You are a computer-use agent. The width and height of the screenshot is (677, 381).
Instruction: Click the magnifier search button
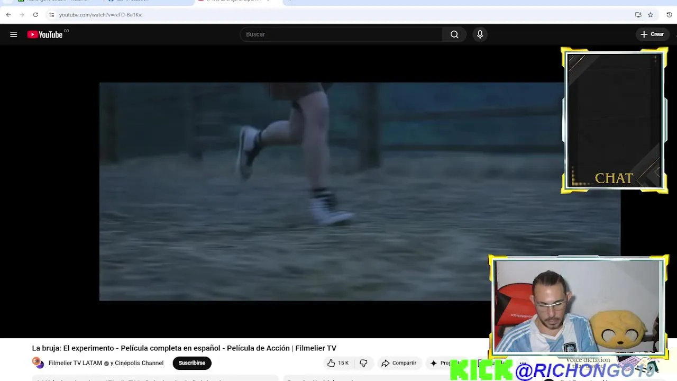(454, 34)
